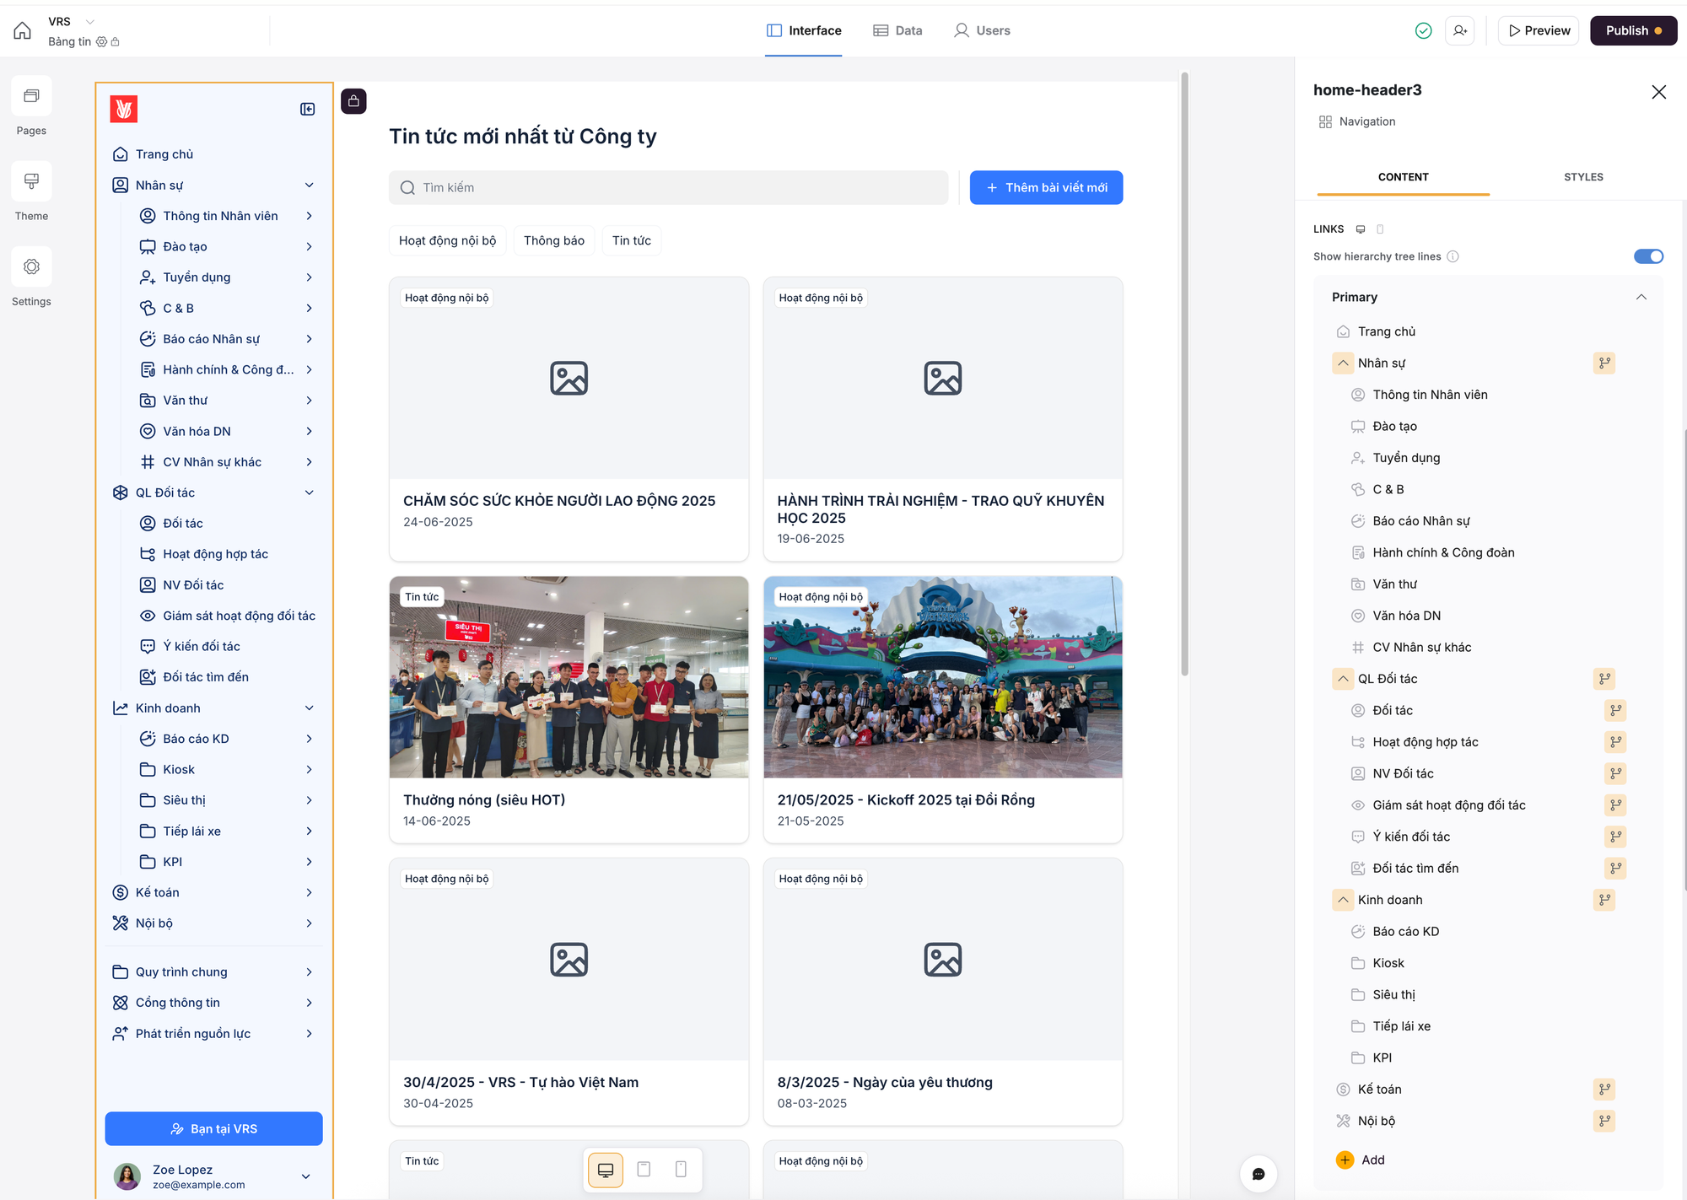Screen dimensions: 1687x1200
Task: Expand Kế toán chevron in sidebar
Action: click(x=310, y=892)
